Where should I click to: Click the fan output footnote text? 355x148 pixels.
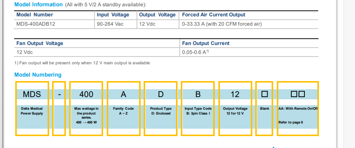coord(82,63)
